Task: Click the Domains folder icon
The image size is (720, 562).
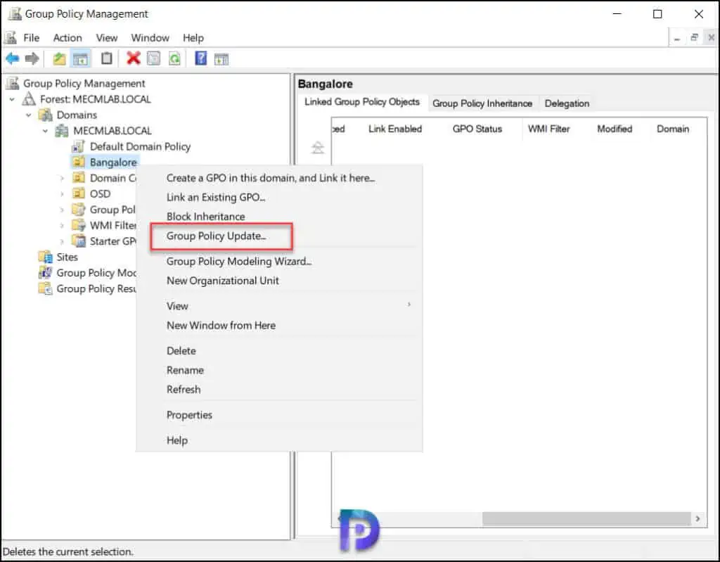Action: [45, 115]
